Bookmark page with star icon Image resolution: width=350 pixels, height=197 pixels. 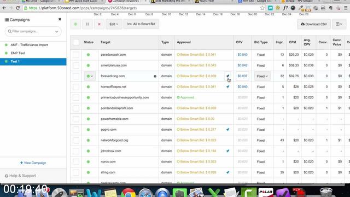click(262, 8)
